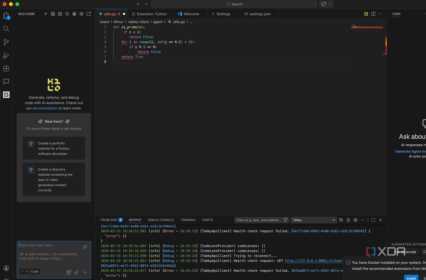The height and width of the screenshot is (280, 426).
Task: Open Kilo Code profile icon in header
Action: [x=74, y=14]
